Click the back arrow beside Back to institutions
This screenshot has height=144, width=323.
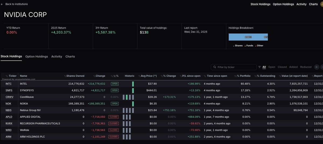tap(2, 4)
